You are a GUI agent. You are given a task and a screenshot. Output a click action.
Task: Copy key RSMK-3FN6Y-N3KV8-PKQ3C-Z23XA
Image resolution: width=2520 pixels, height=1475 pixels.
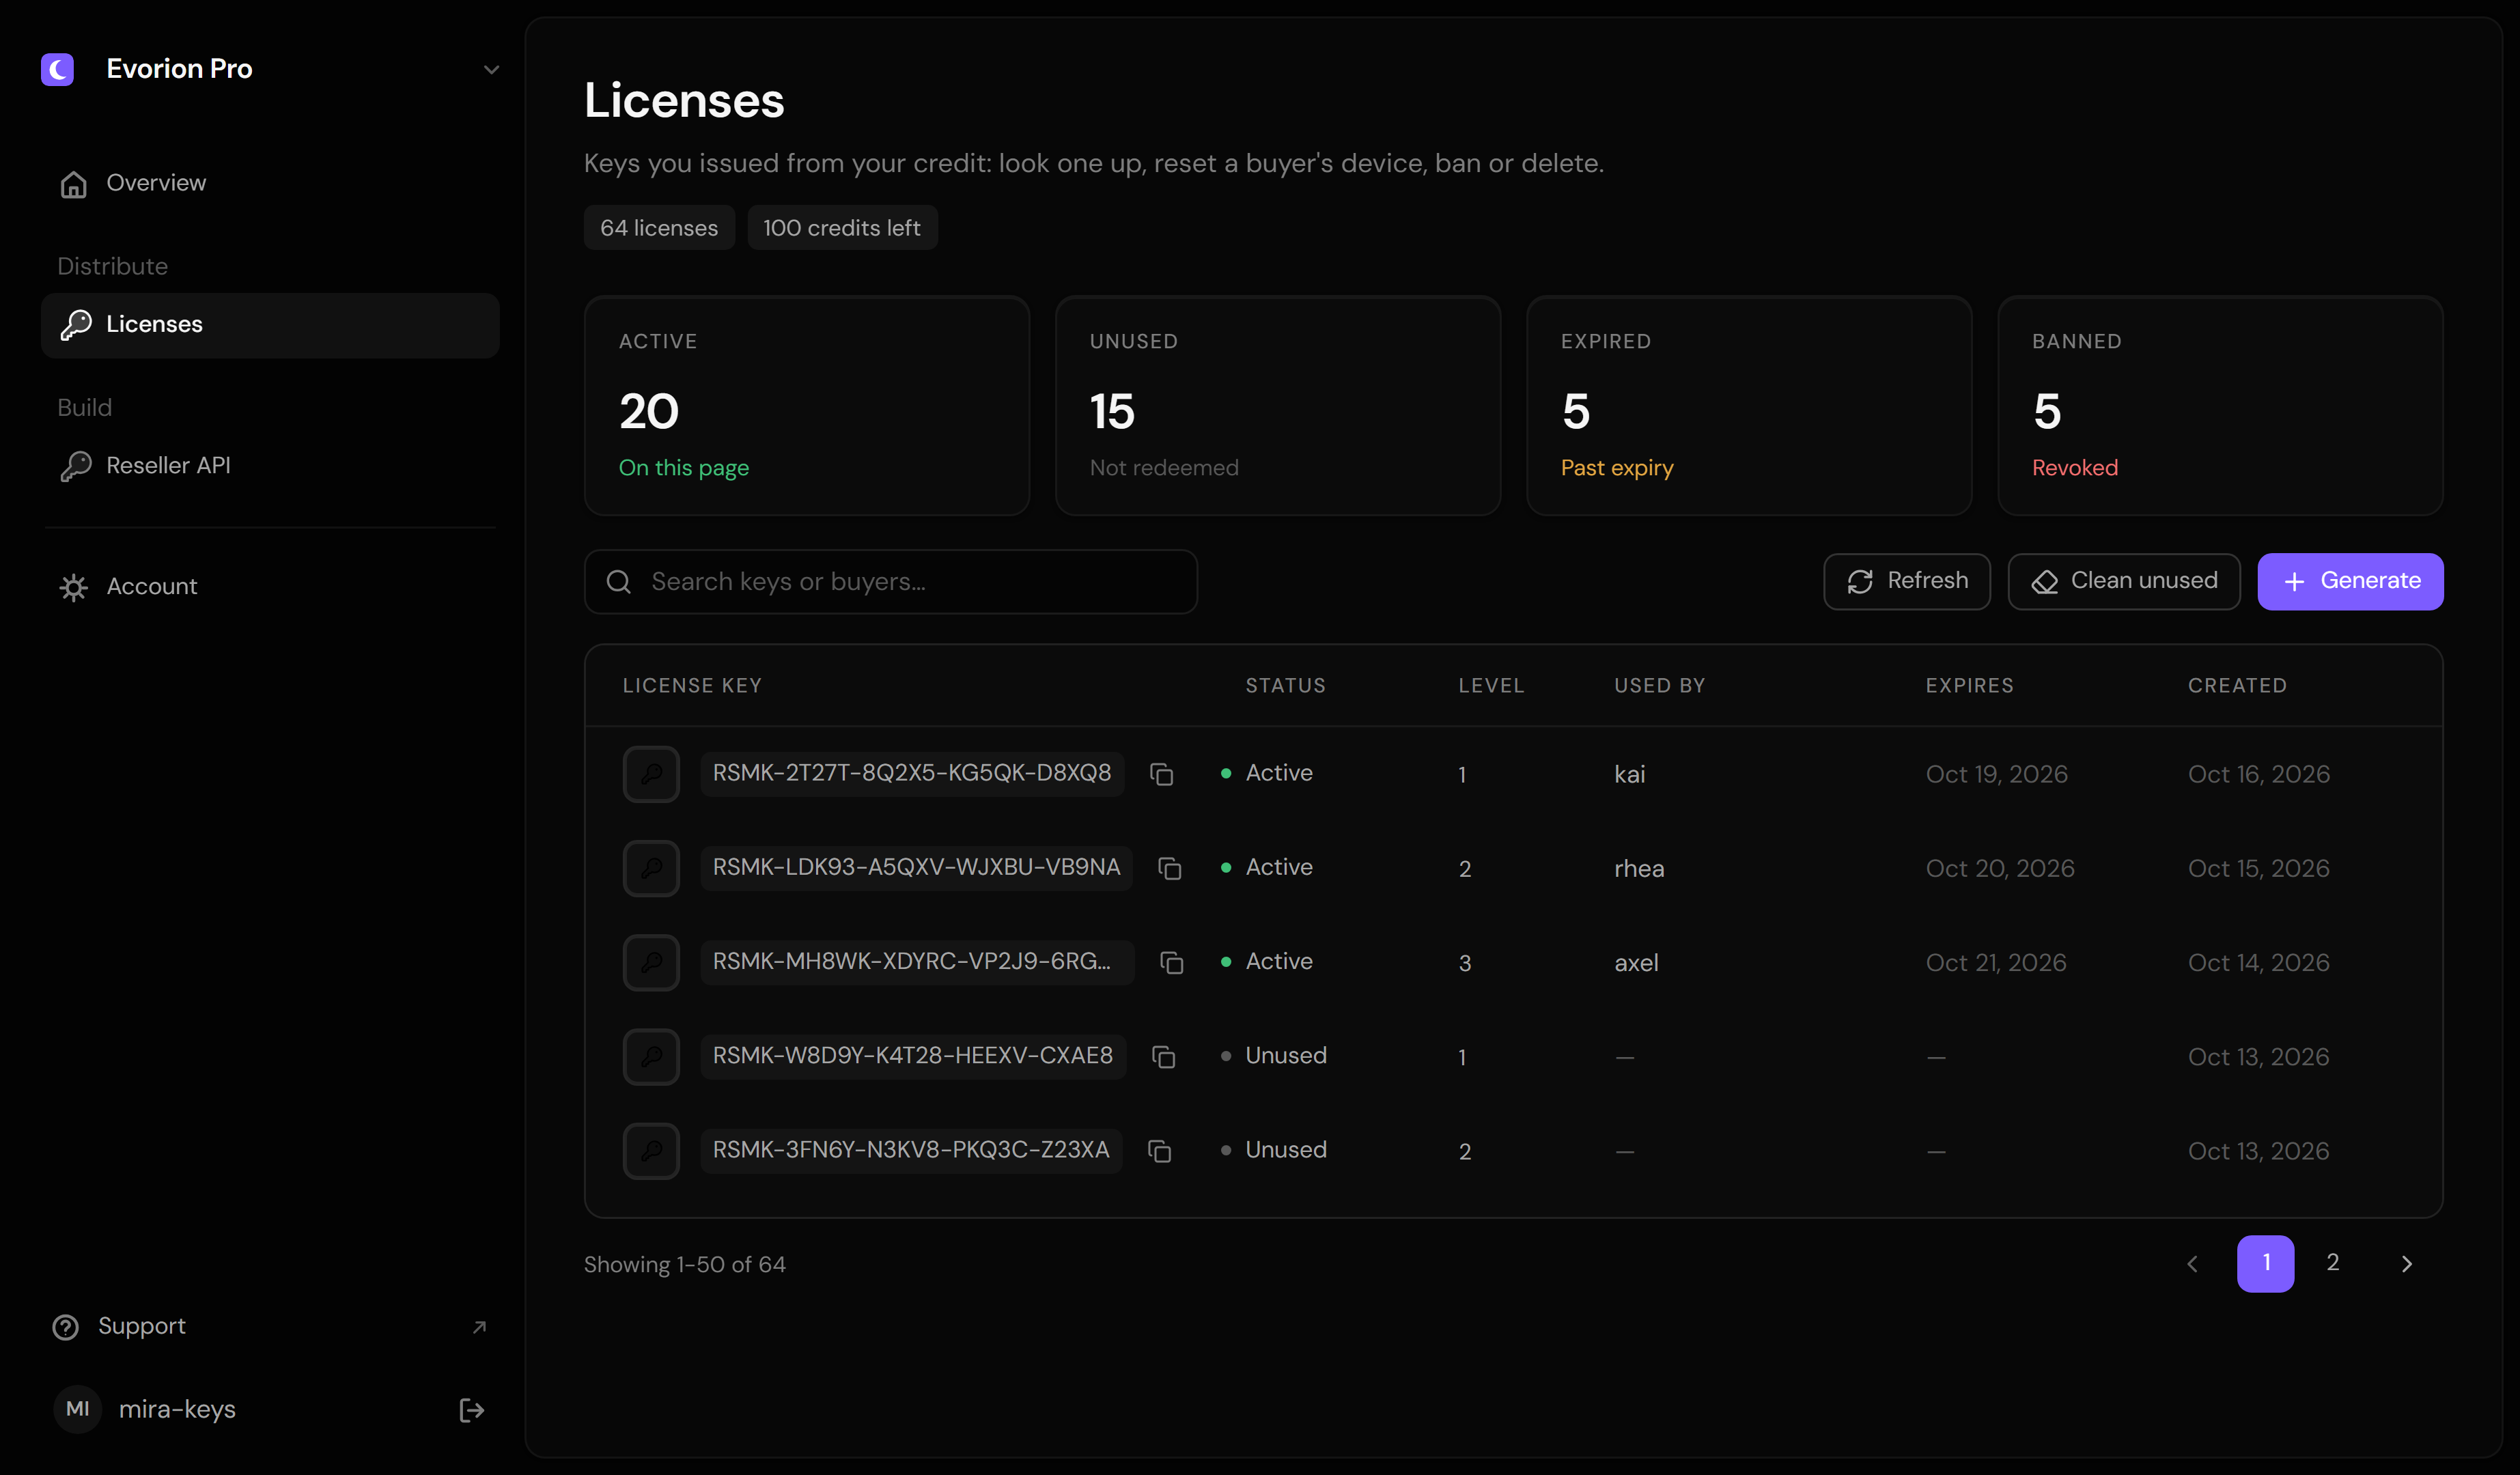pos(1159,1152)
